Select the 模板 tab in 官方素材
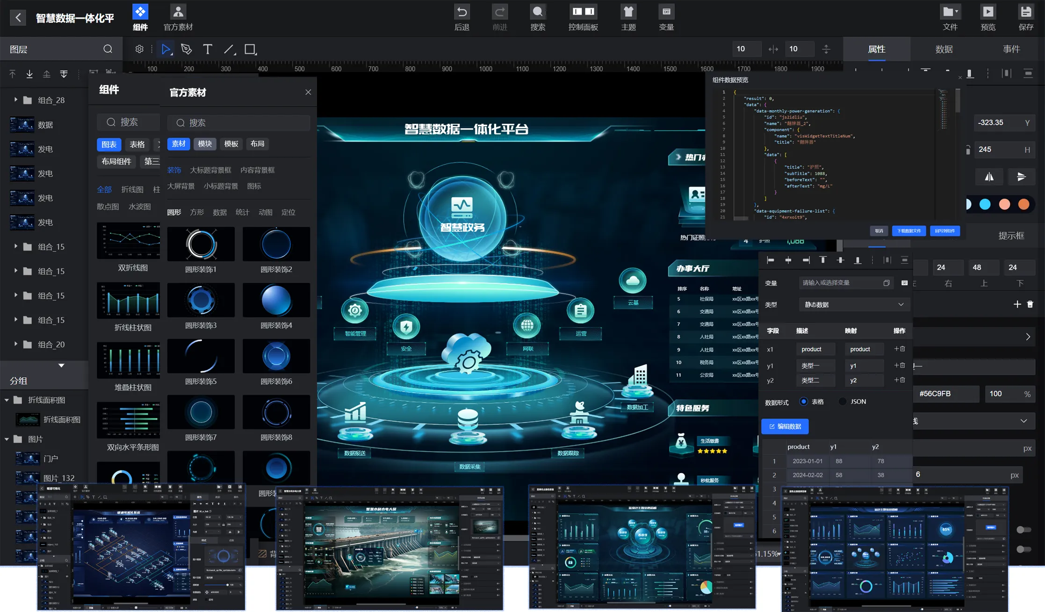The height and width of the screenshot is (612, 1045). 231,144
